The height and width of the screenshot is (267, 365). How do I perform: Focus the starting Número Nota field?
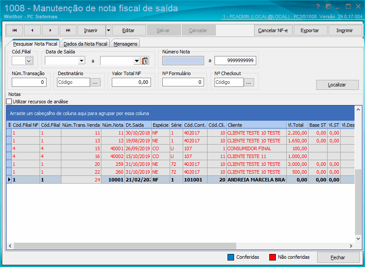coord(183,61)
